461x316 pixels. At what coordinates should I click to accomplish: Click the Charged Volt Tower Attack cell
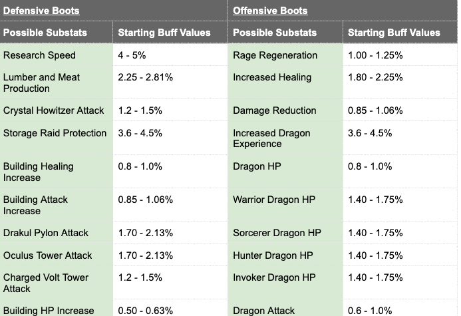(57, 283)
